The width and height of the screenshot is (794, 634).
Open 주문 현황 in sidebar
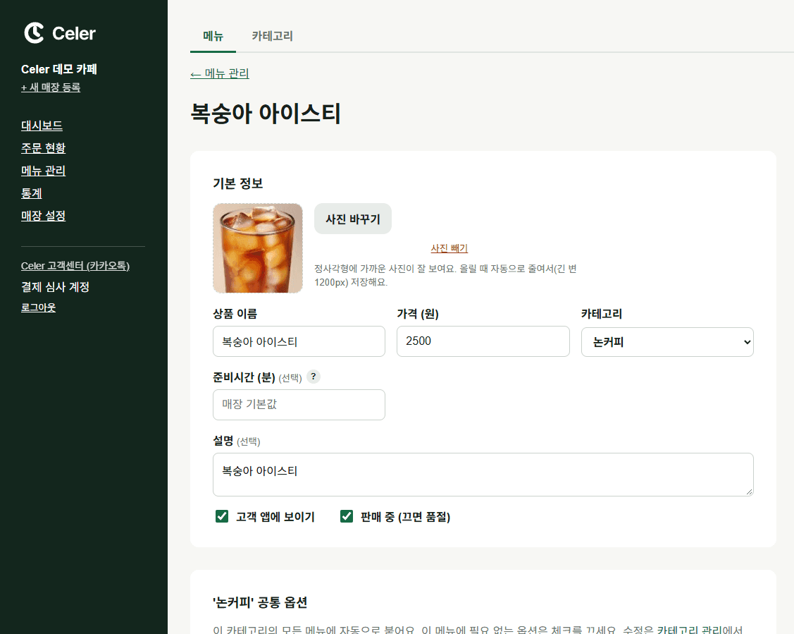pos(44,148)
